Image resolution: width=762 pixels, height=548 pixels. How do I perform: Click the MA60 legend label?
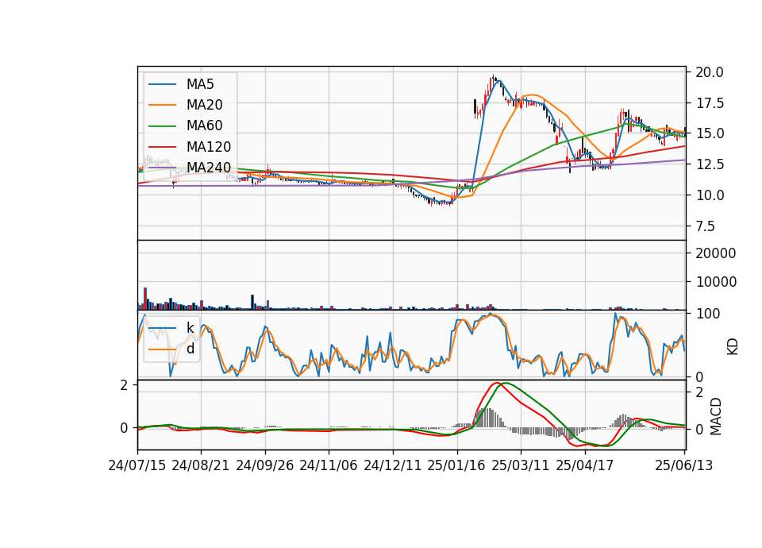pyautogui.click(x=204, y=126)
